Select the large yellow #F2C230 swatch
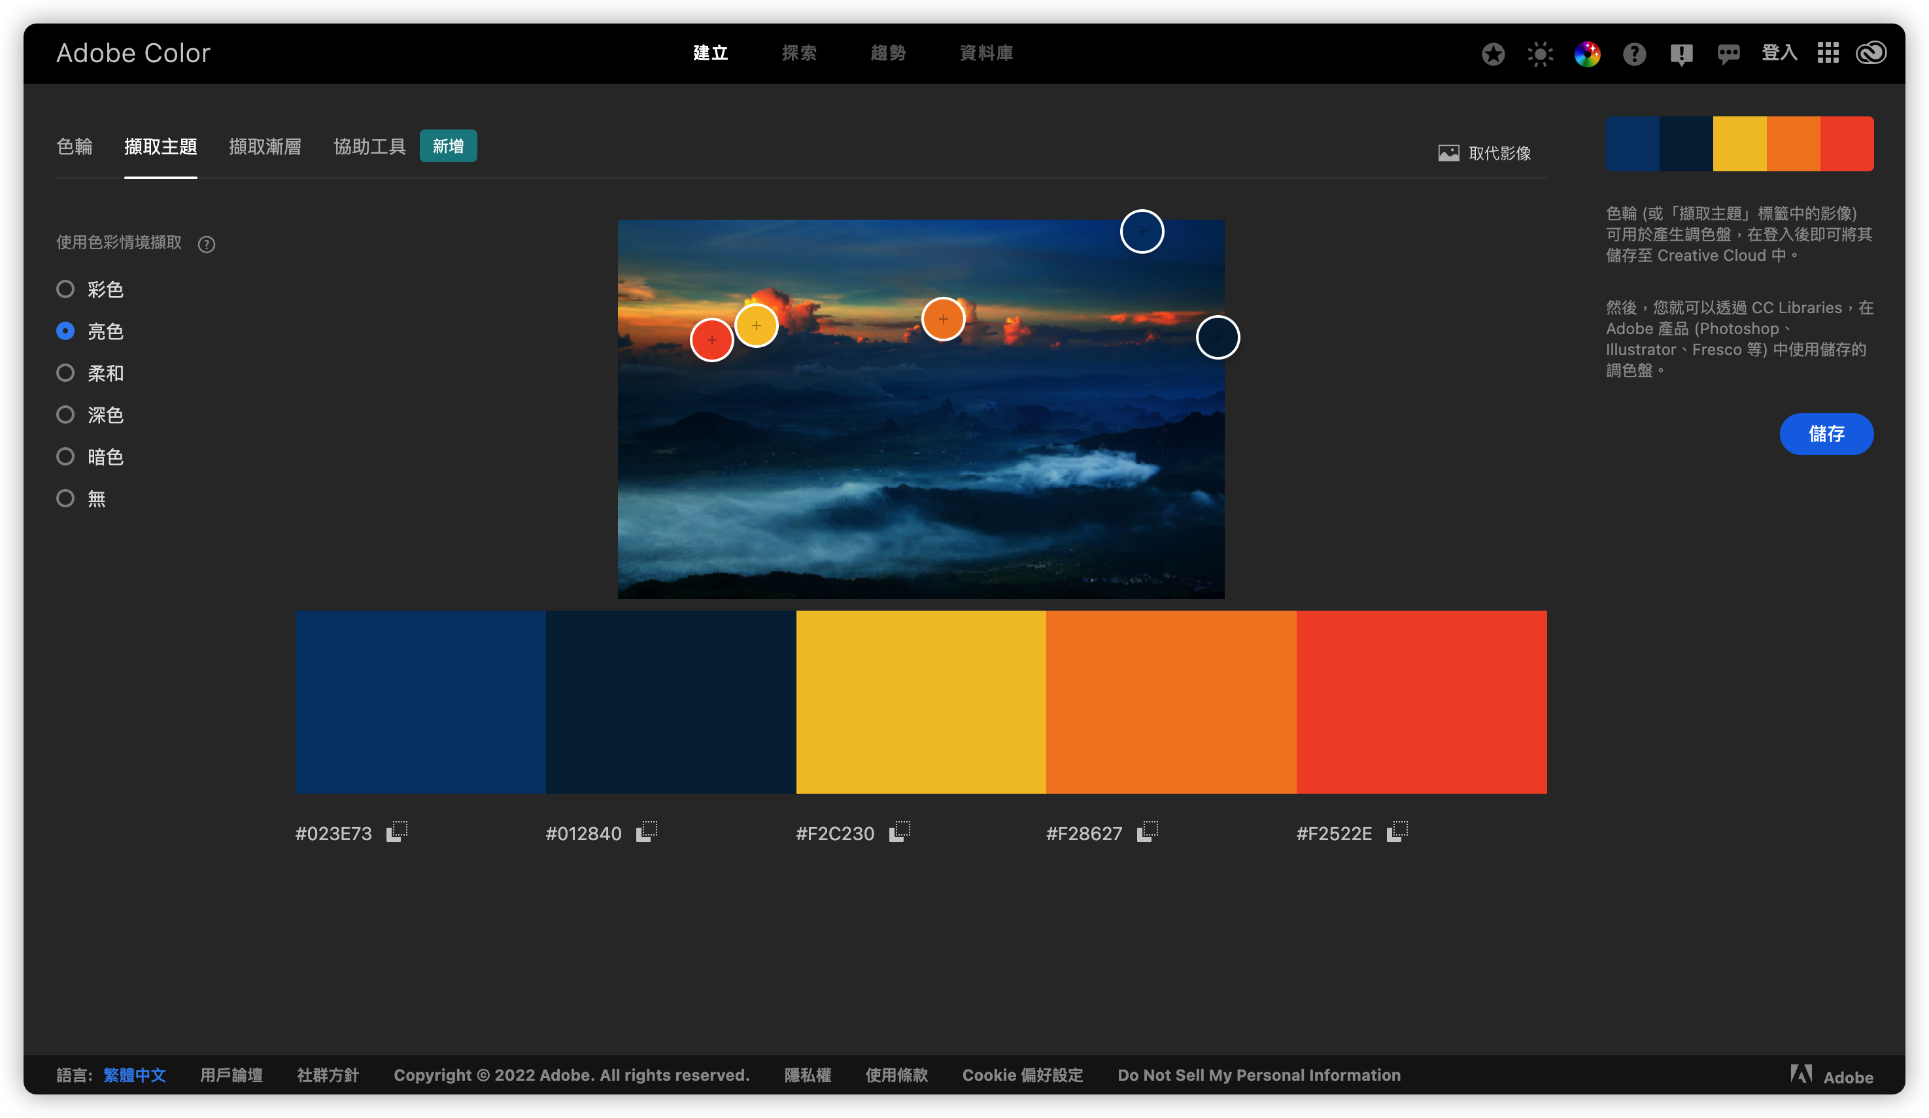This screenshot has height=1118, width=1929. [921, 702]
